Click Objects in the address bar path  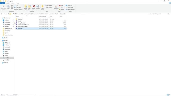[56, 14]
